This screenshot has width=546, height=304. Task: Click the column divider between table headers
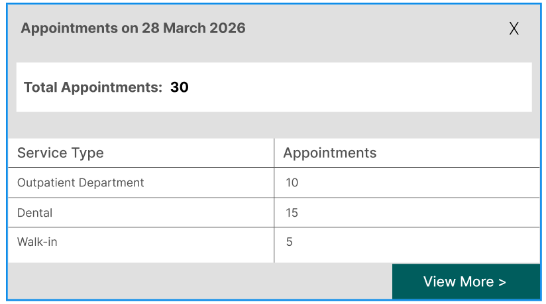(274, 153)
